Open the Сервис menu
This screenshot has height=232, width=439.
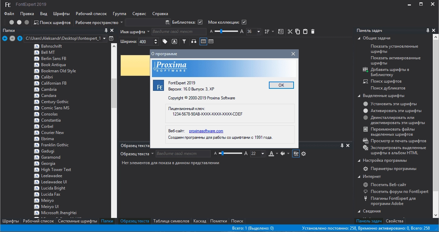click(139, 14)
